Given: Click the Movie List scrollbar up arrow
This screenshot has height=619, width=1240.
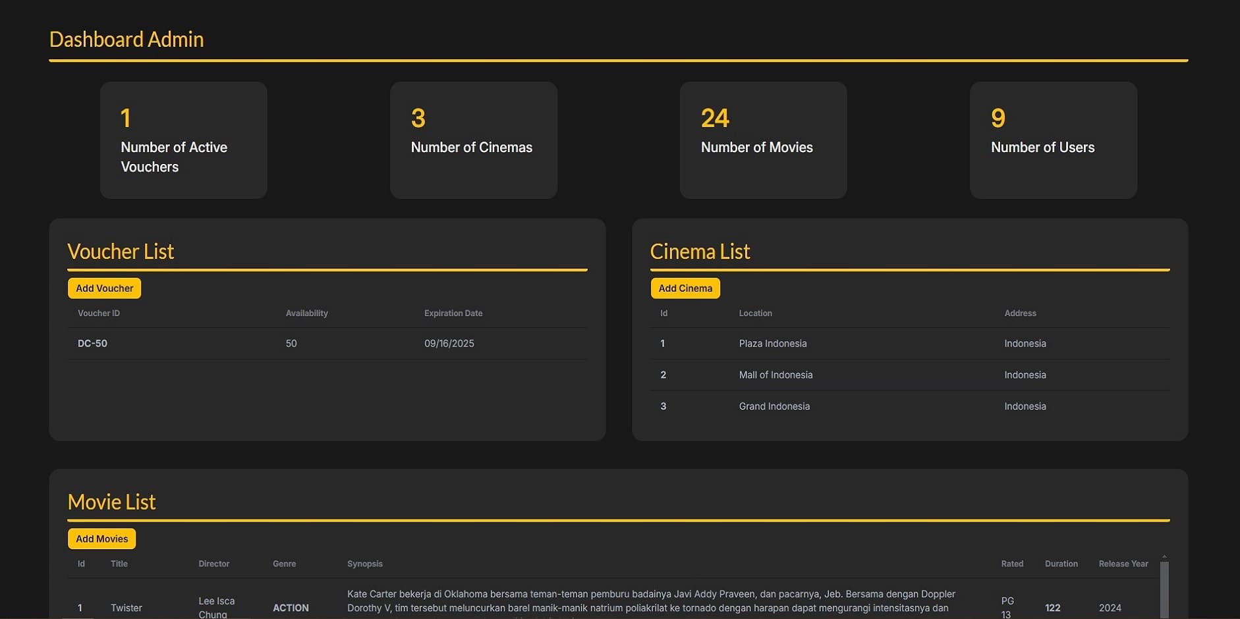Looking at the screenshot, I should (x=1164, y=557).
